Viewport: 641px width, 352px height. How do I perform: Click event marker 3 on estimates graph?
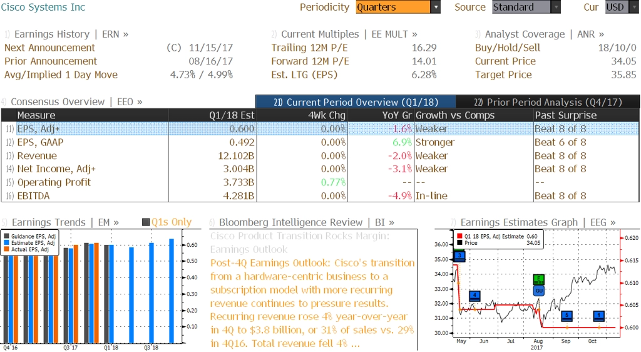click(459, 256)
